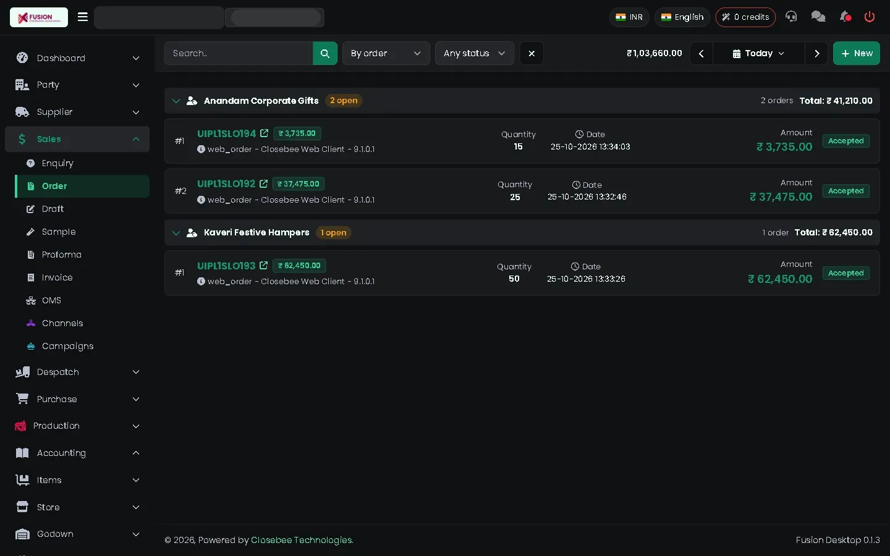Go to next date with right arrow
The height and width of the screenshot is (556, 890).
click(816, 53)
